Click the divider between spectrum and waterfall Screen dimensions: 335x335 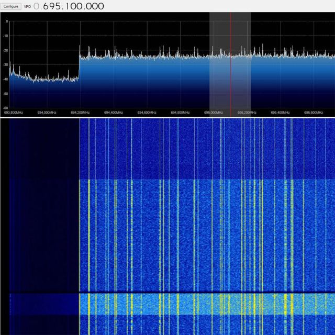[x=167, y=117]
